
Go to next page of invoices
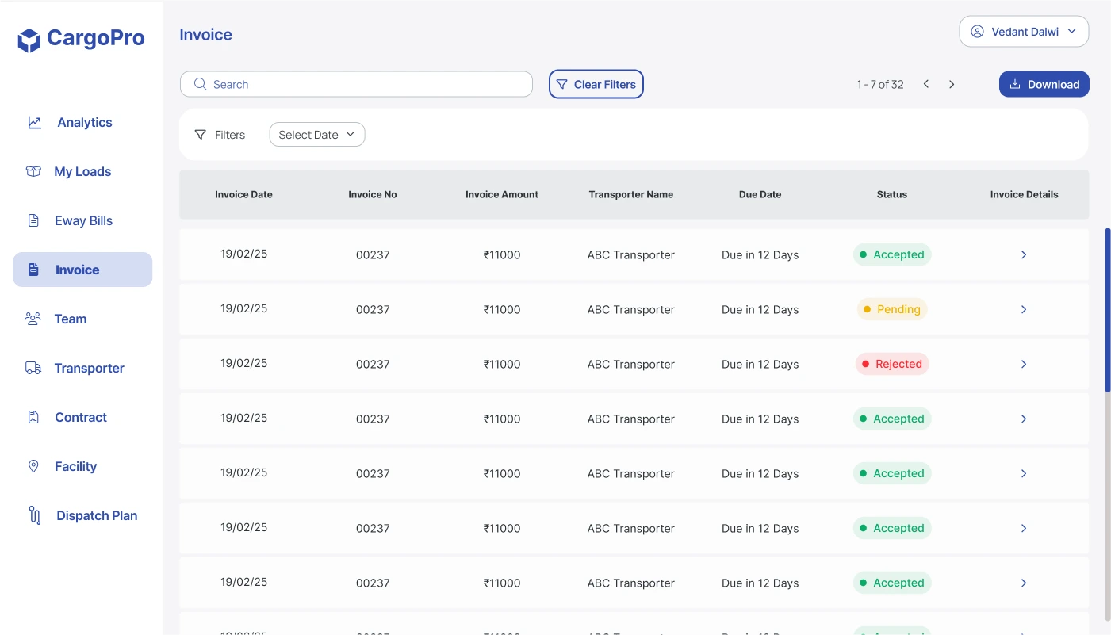click(x=952, y=84)
